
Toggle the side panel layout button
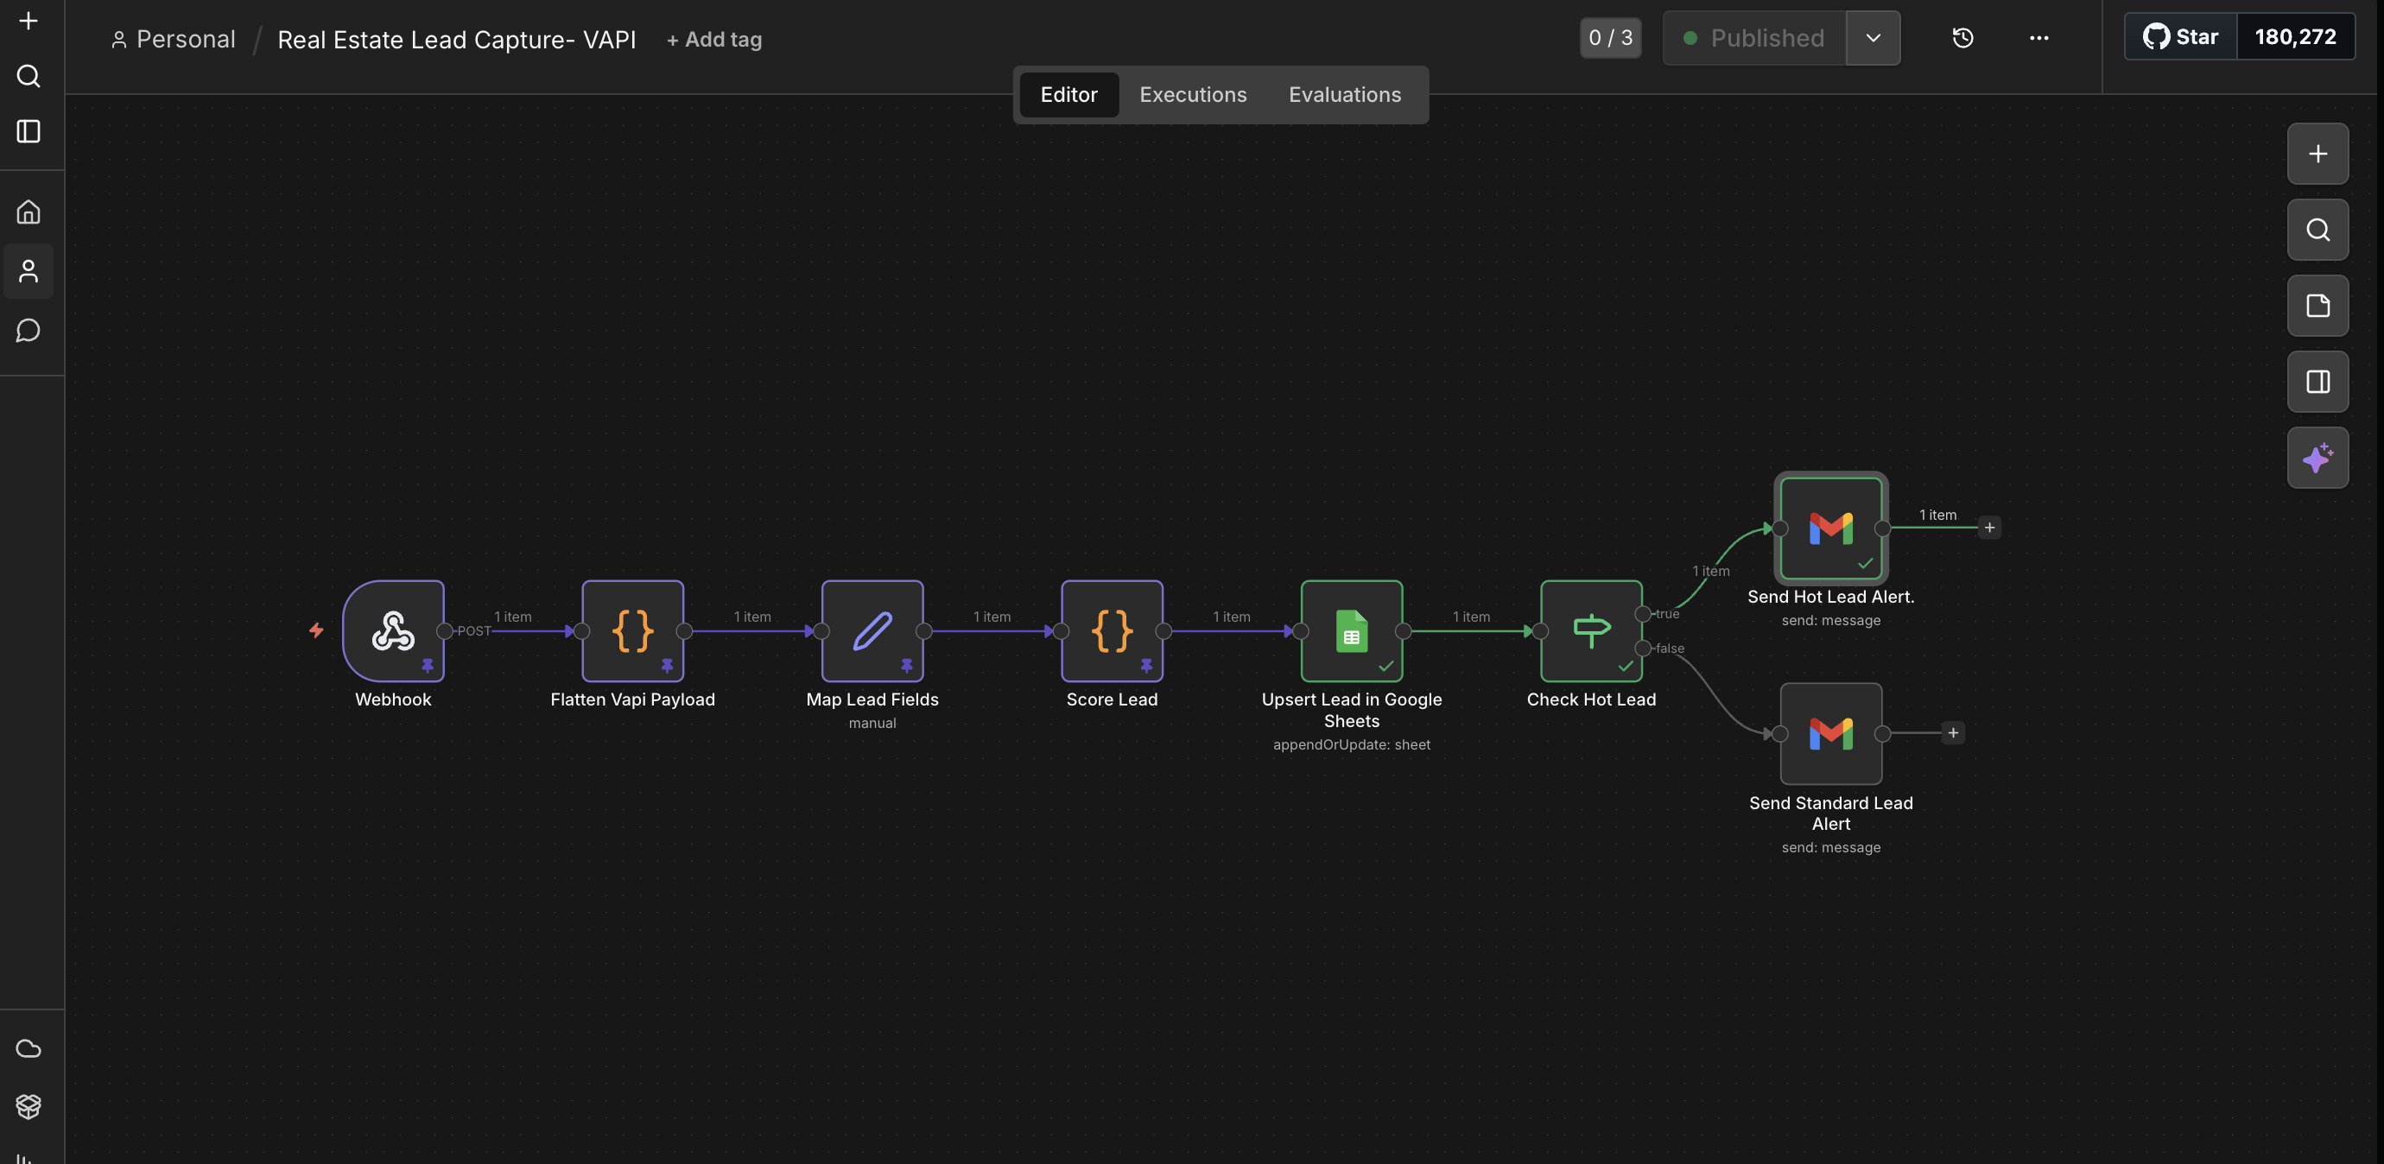click(x=2317, y=381)
